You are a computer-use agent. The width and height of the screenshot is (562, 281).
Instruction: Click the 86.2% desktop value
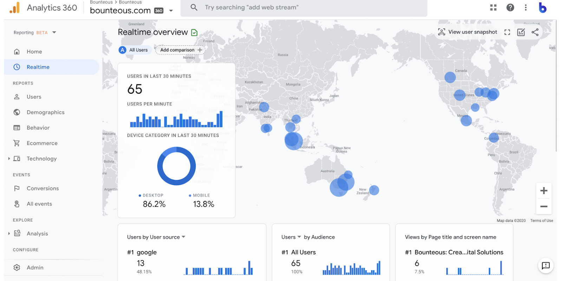[x=154, y=204]
